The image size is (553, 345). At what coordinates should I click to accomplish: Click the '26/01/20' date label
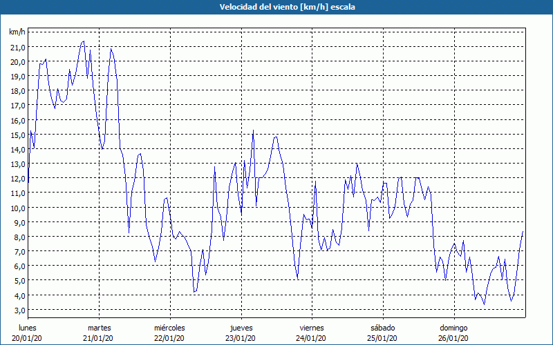tap(453, 338)
